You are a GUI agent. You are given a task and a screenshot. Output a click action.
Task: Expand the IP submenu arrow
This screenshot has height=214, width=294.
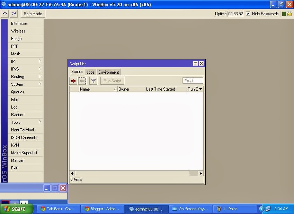pyautogui.click(x=41, y=61)
